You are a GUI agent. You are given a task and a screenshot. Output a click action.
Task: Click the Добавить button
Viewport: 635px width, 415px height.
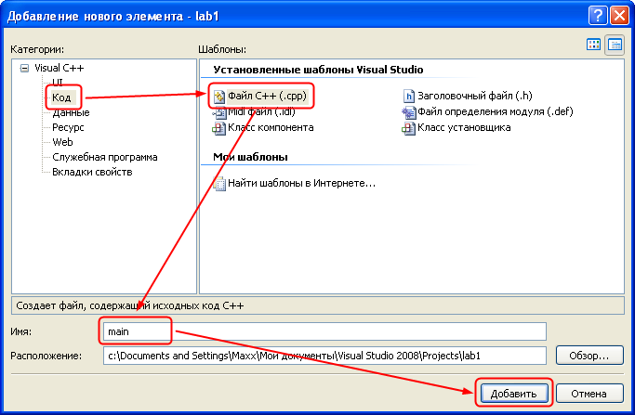tap(514, 393)
